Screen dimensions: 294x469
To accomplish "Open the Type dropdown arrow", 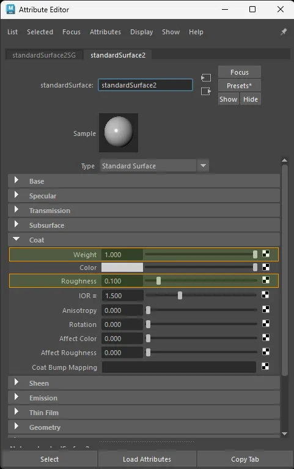I will (x=203, y=165).
